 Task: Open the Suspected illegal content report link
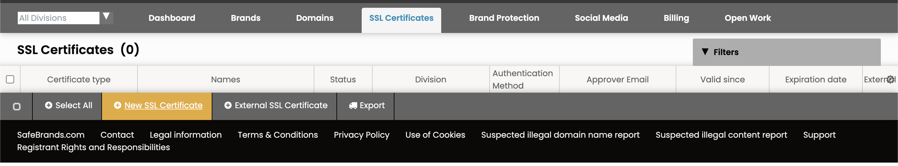[x=721, y=135]
